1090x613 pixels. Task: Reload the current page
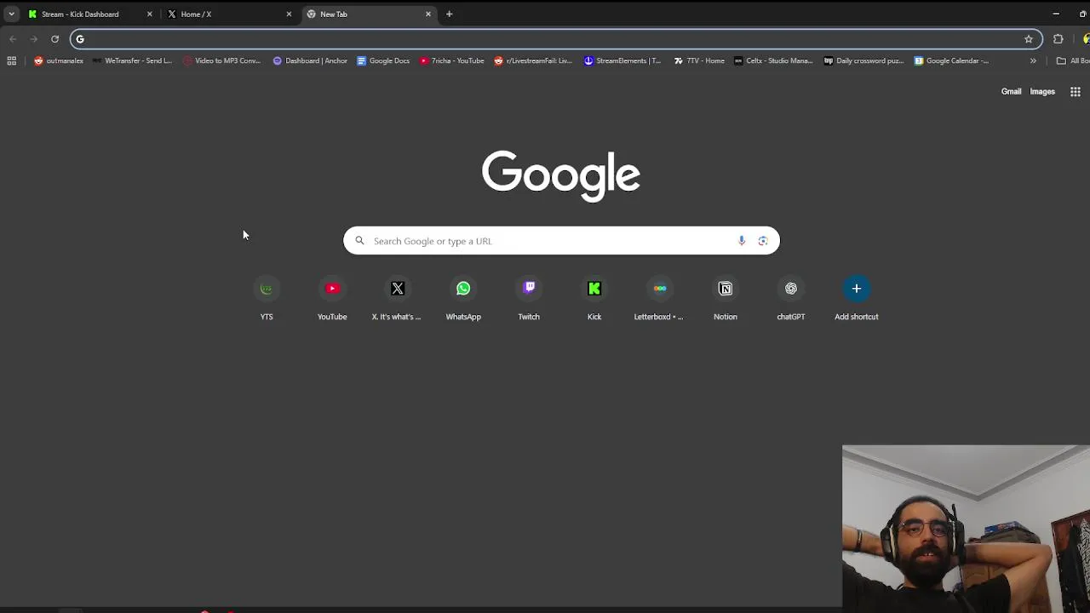coord(54,39)
